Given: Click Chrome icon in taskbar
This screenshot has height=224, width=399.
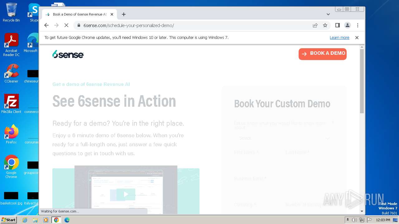Looking at the screenshot, I should click(x=56, y=220).
